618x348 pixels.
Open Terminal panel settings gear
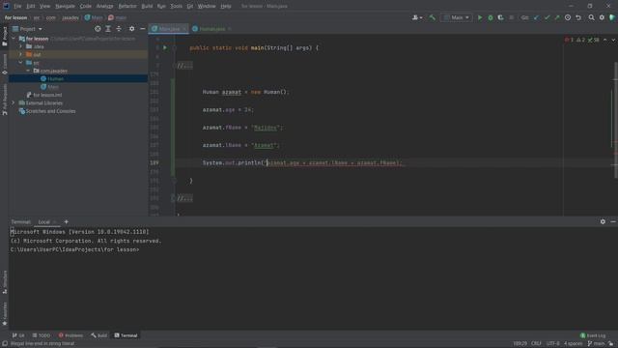(603, 221)
